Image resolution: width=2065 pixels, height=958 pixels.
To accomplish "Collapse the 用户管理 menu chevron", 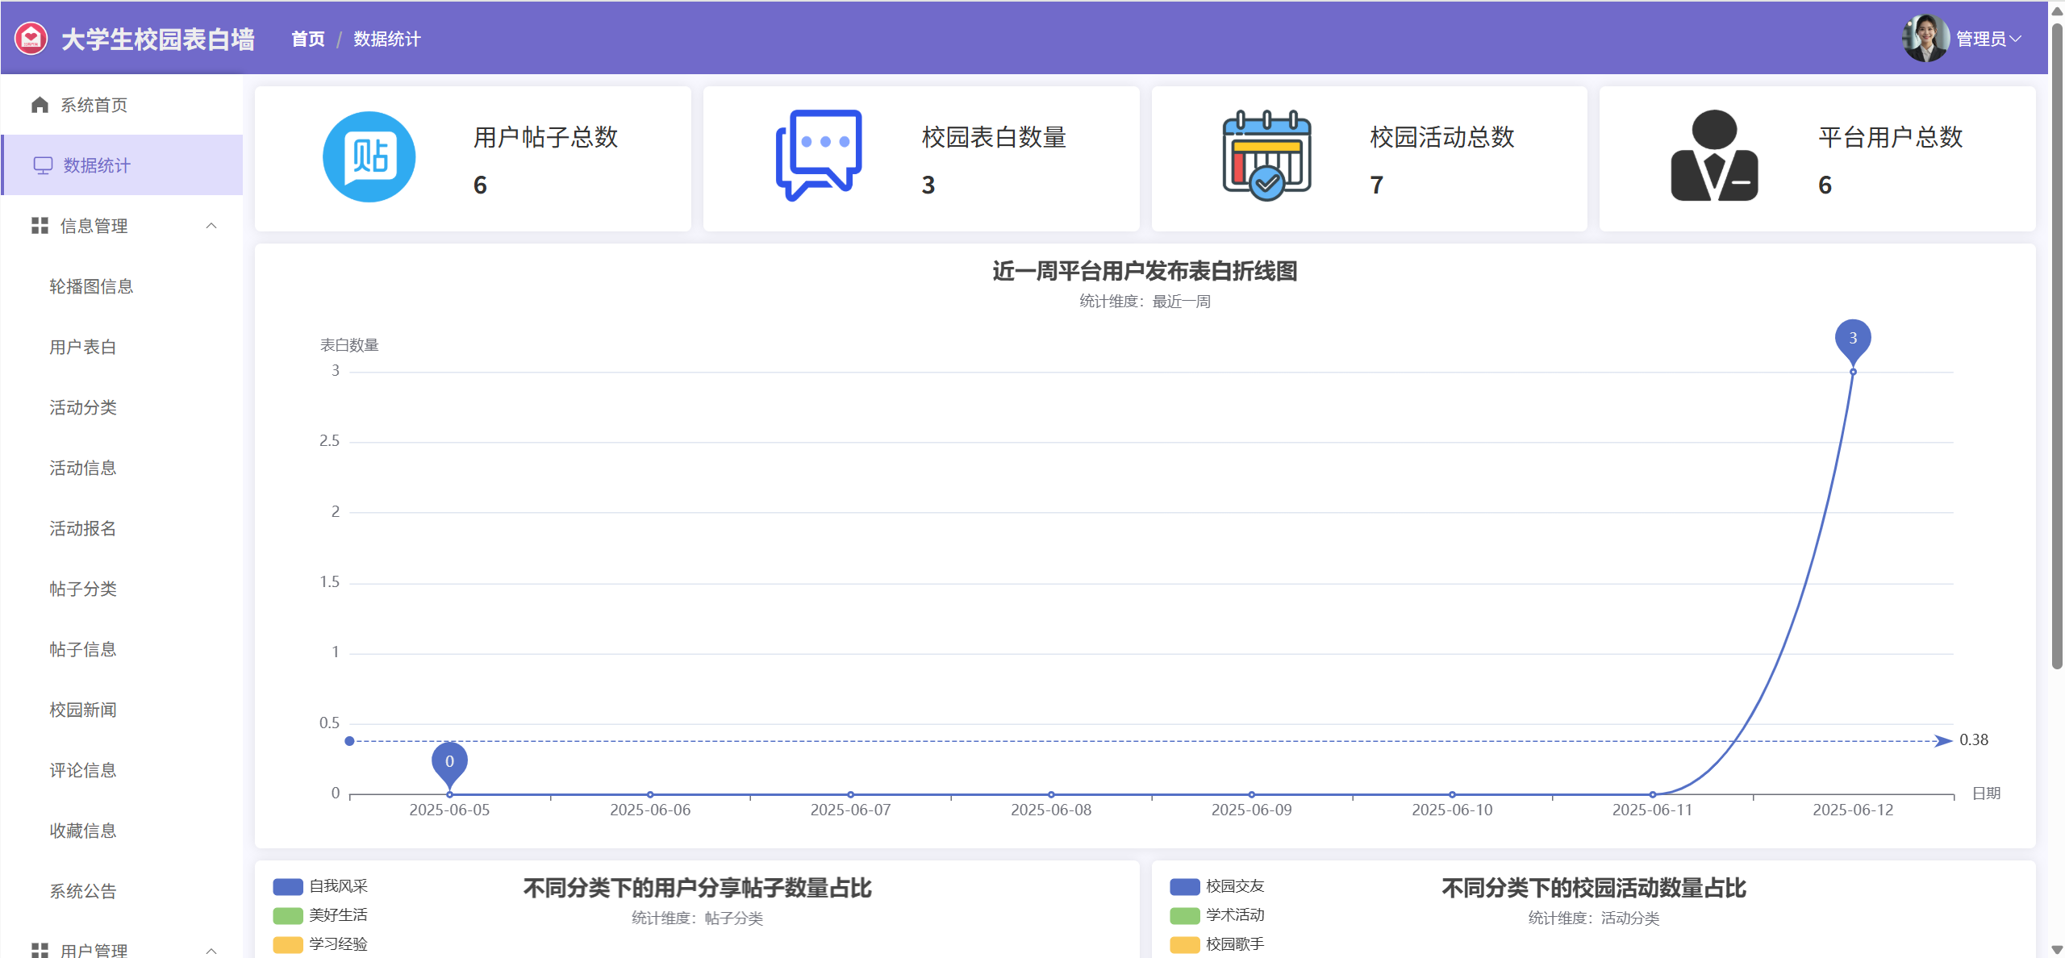I will (x=211, y=950).
